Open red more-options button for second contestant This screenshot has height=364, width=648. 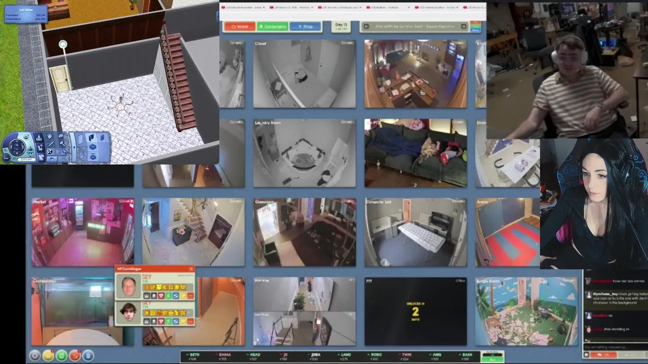[x=190, y=321]
